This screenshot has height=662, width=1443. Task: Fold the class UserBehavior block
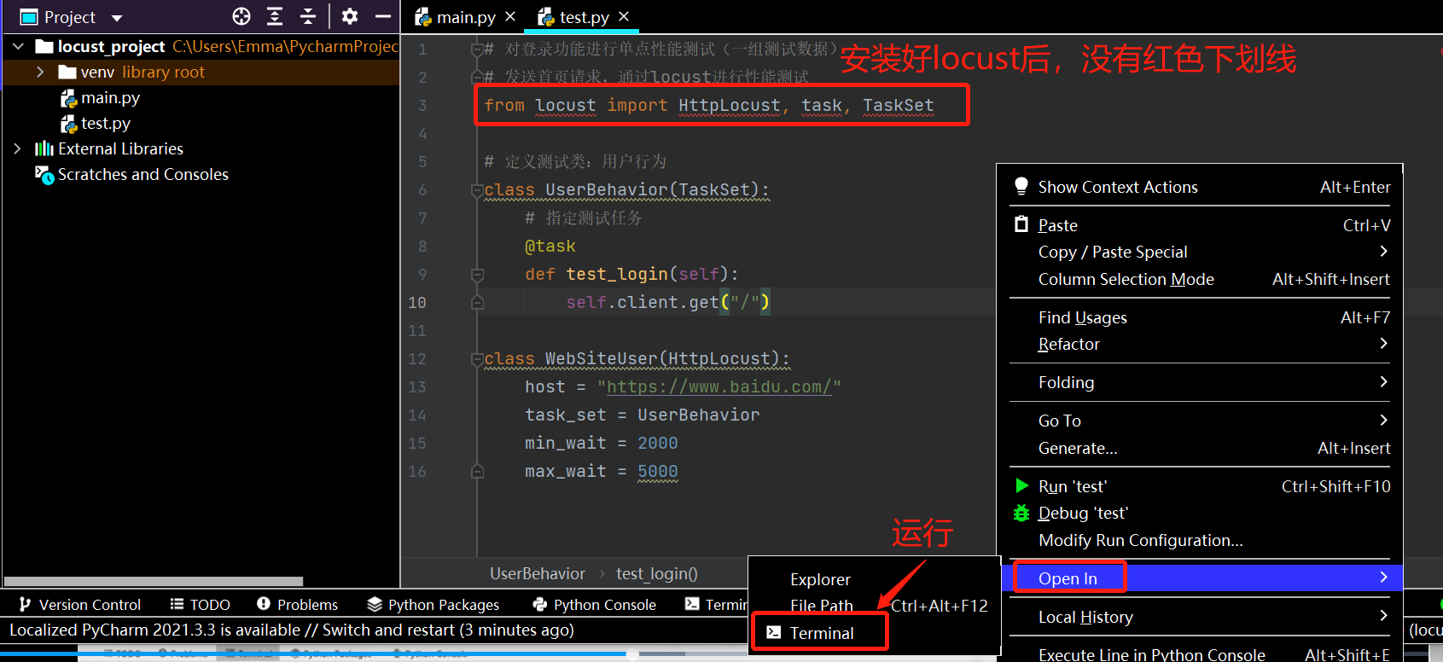pos(478,190)
